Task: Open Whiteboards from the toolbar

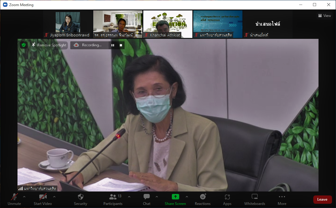Action: [x=254, y=197]
